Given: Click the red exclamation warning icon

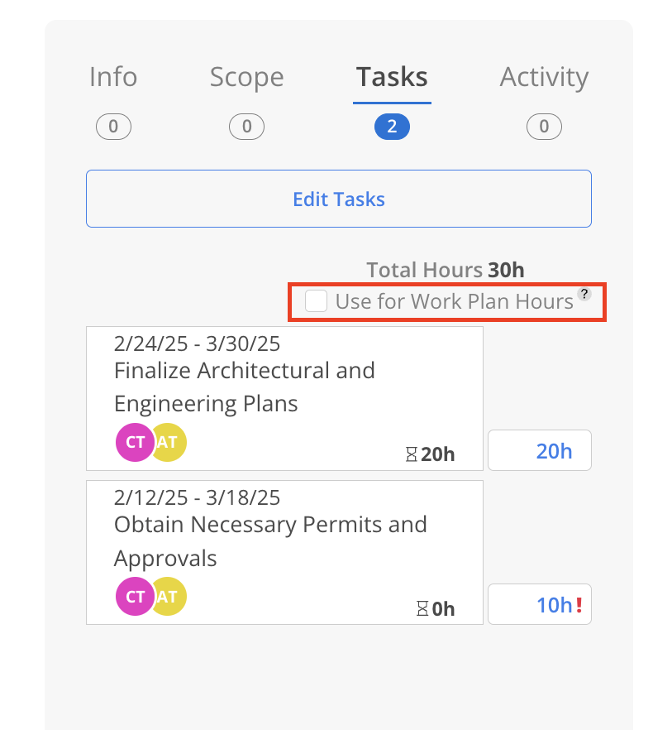Looking at the screenshot, I should (579, 605).
